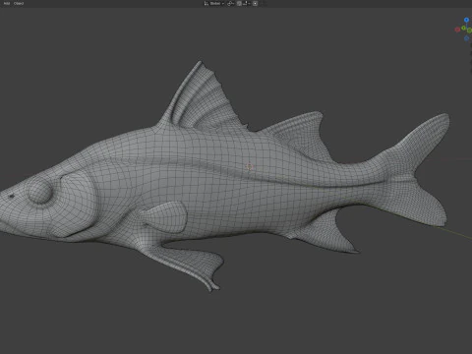Screen dimensions: 472x354
Task: Select the fish mesh by its eye
Action: [x=40, y=192]
